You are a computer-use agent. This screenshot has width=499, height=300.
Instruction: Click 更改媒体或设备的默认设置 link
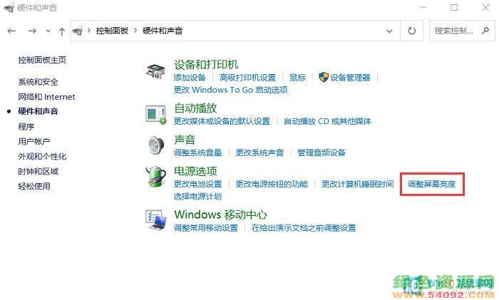point(222,121)
